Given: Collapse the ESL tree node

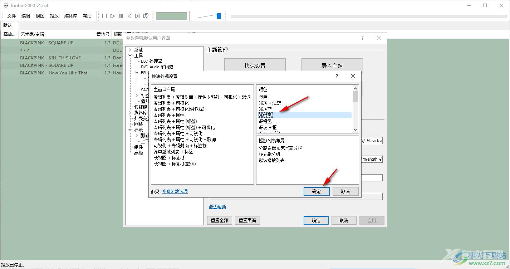Looking at the screenshot, I should pyautogui.click(x=137, y=73).
